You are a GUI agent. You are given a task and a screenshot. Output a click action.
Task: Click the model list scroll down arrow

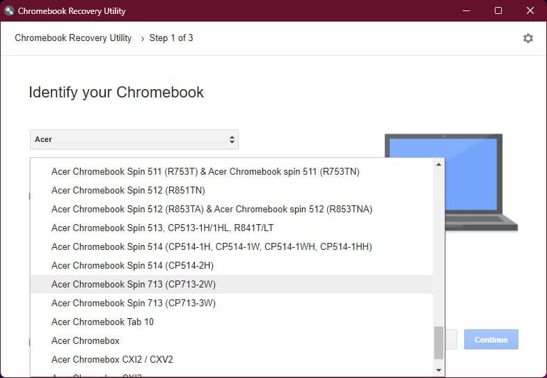[439, 370]
